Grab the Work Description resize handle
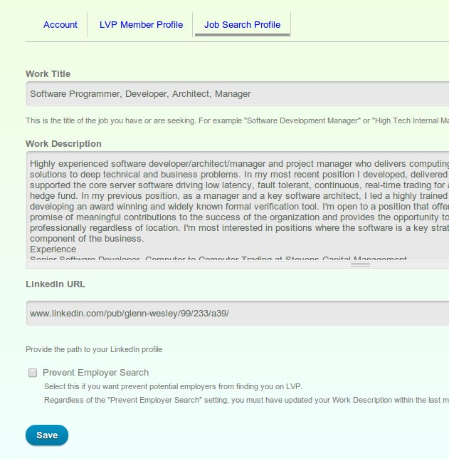This screenshot has width=449, height=459. tap(361, 264)
